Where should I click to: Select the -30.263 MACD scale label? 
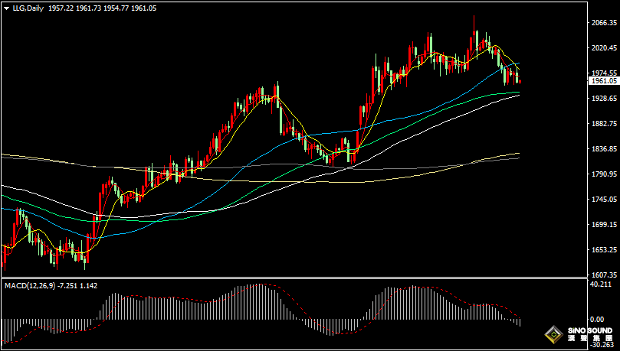(x=602, y=345)
